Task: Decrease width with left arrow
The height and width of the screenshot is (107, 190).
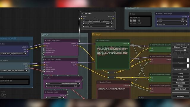Action: [x=158, y=19]
